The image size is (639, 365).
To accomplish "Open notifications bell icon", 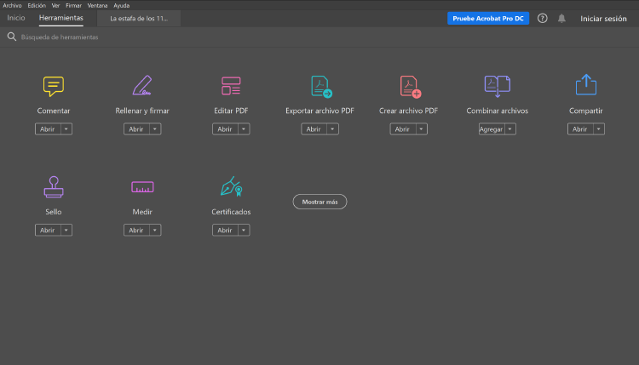I will pos(561,18).
